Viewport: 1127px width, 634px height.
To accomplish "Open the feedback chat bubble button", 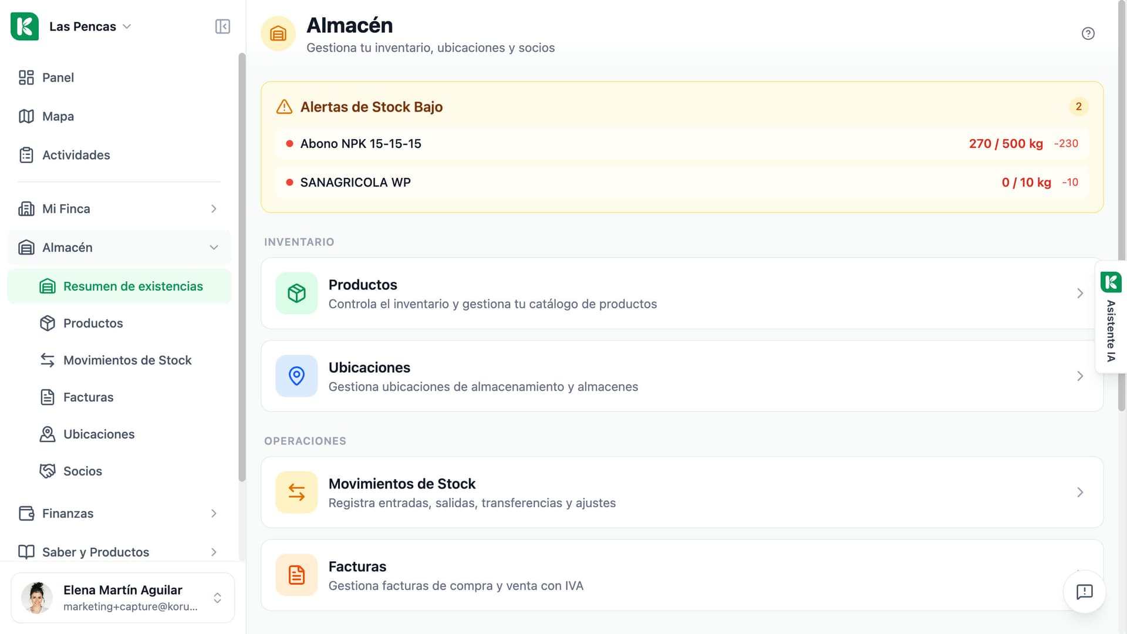I will point(1084,592).
